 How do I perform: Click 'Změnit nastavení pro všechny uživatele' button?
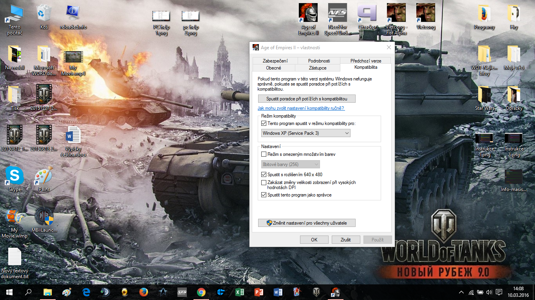point(307,223)
